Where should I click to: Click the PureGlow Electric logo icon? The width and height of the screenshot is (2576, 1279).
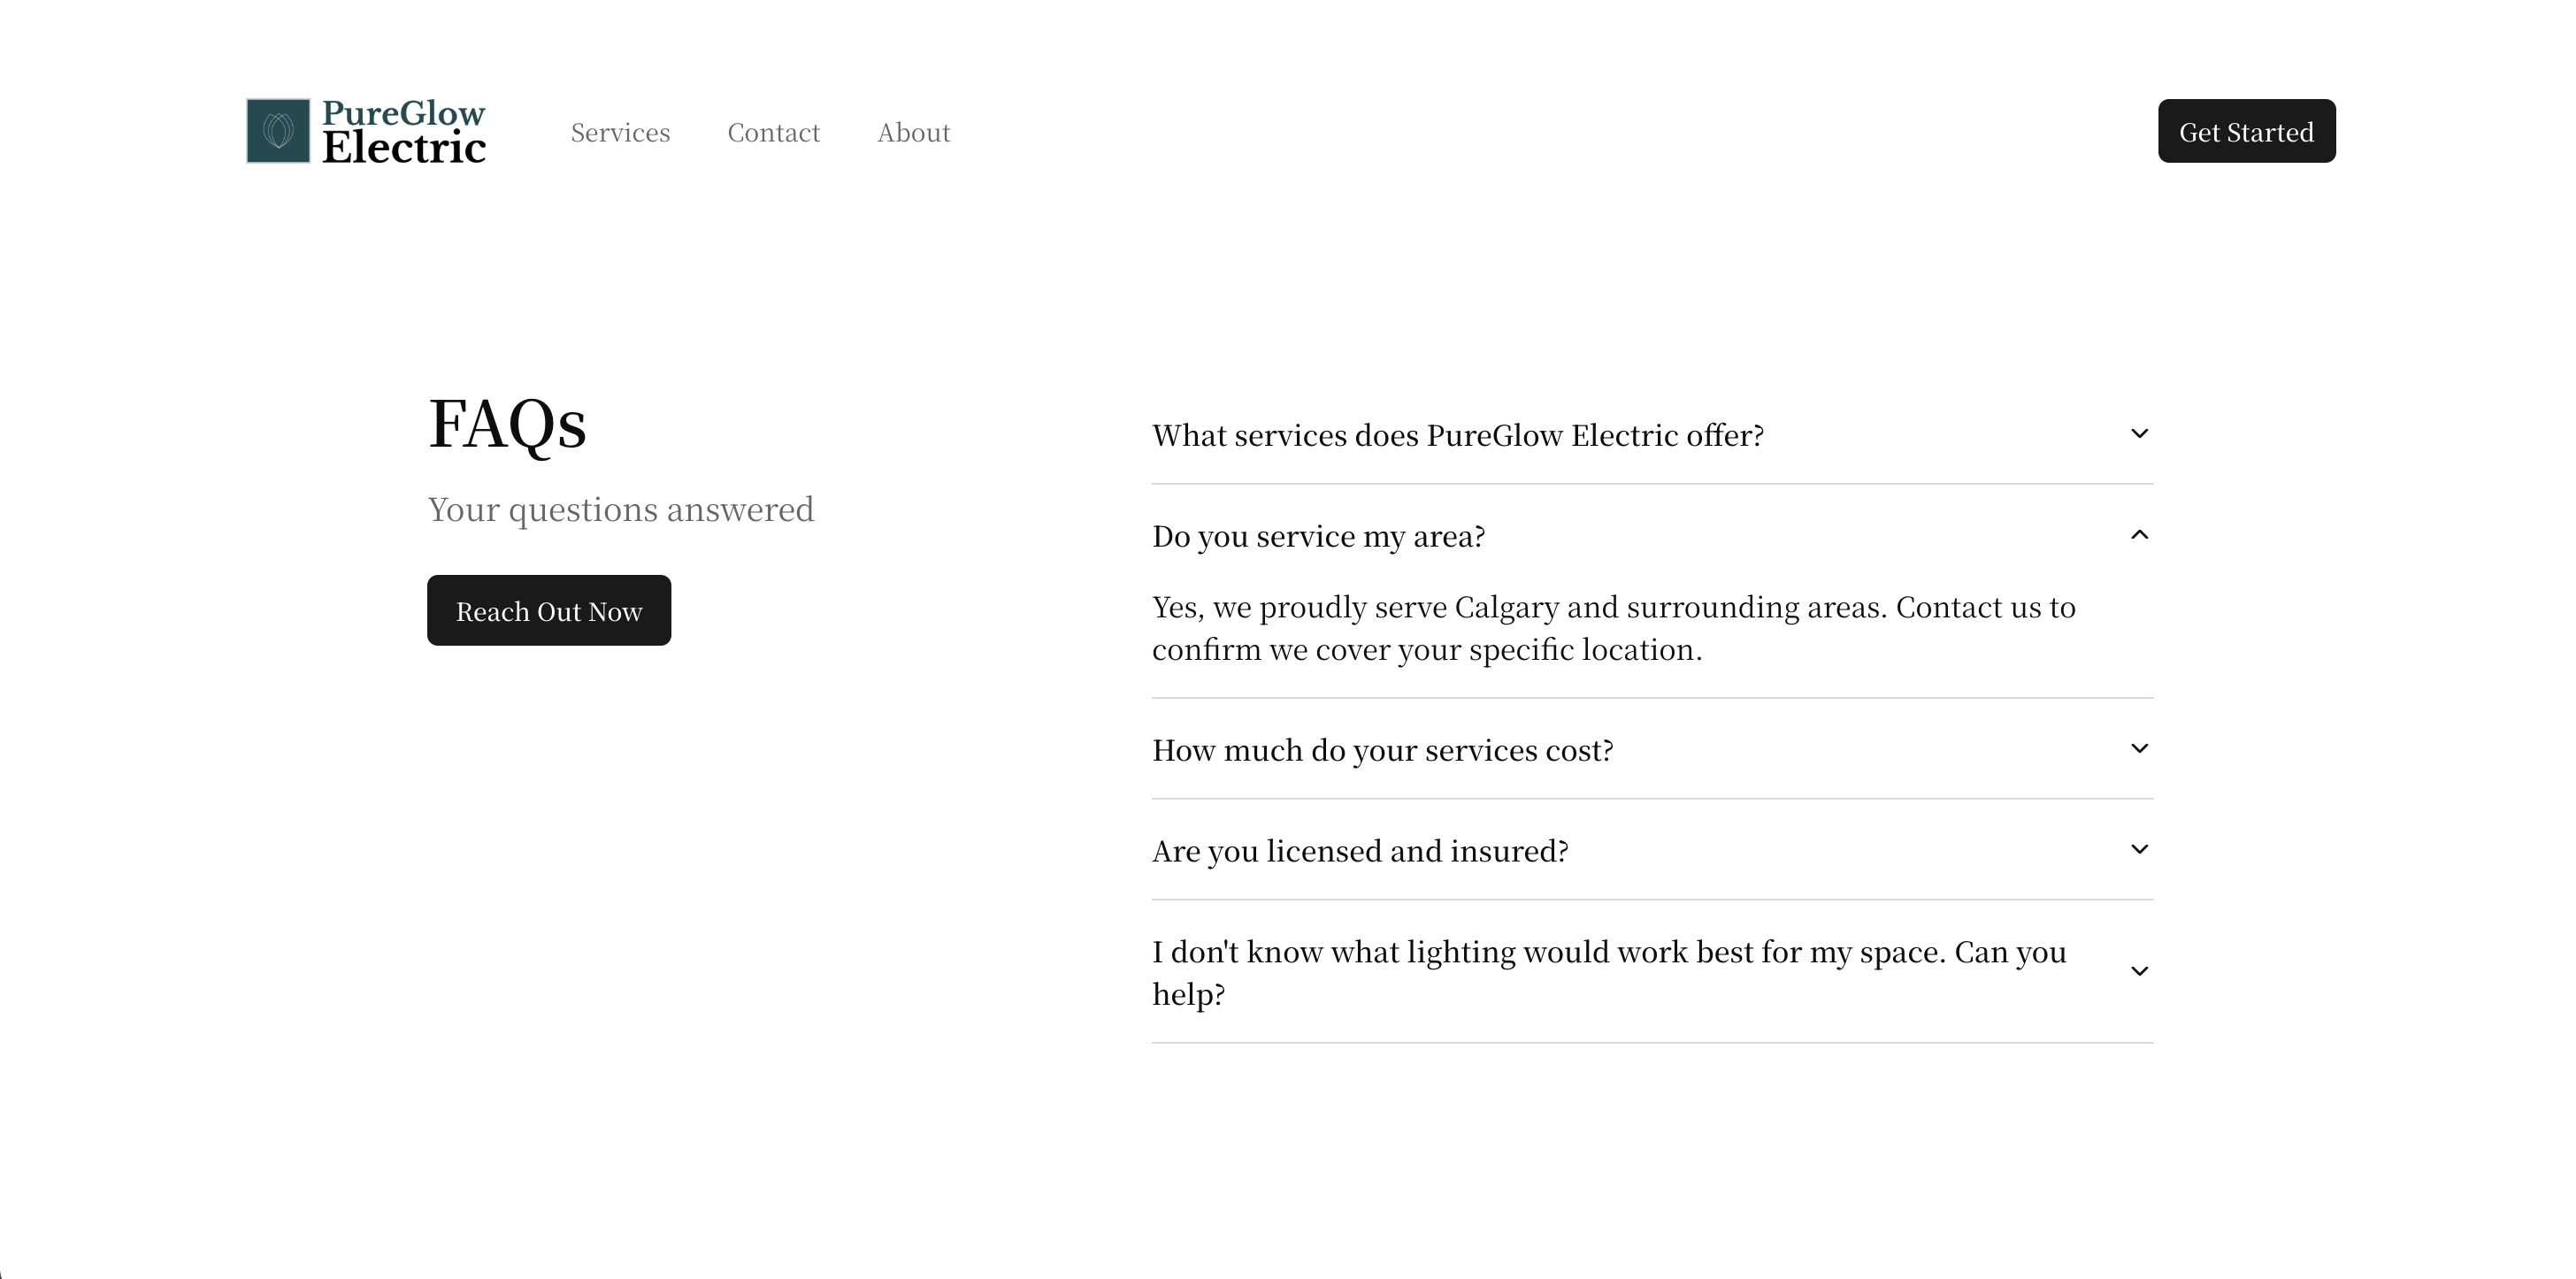[x=277, y=131]
